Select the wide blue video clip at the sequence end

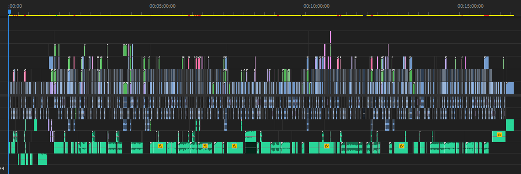[510, 88]
